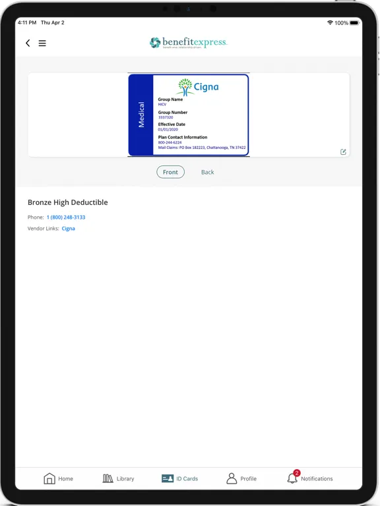The width and height of the screenshot is (380, 506).
Task: Open the card edit icon
Action: pos(343,152)
